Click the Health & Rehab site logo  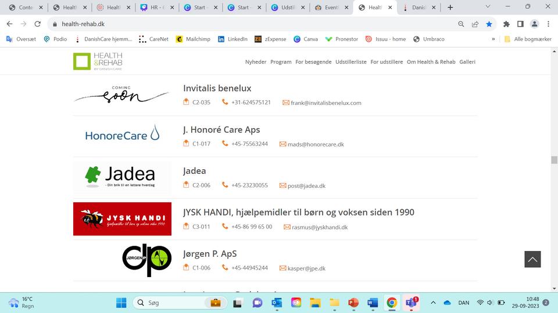click(98, 61)
